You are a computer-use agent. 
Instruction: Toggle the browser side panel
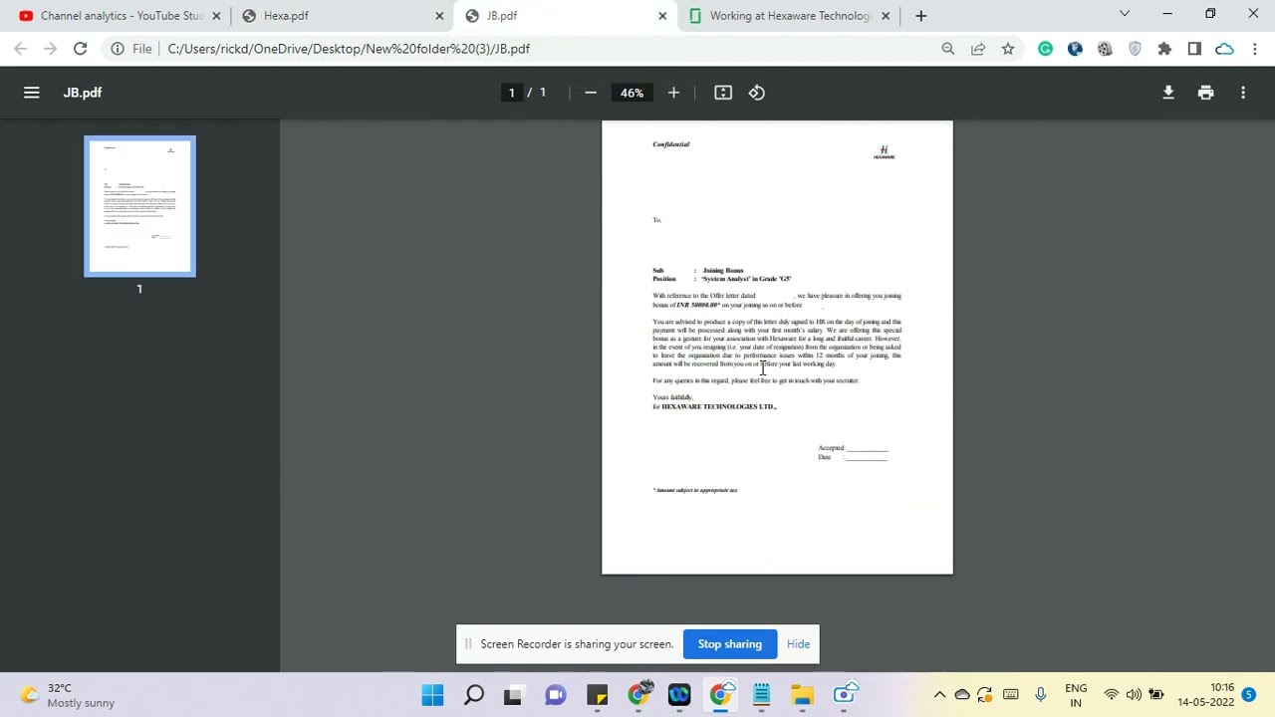[1194, 49]
